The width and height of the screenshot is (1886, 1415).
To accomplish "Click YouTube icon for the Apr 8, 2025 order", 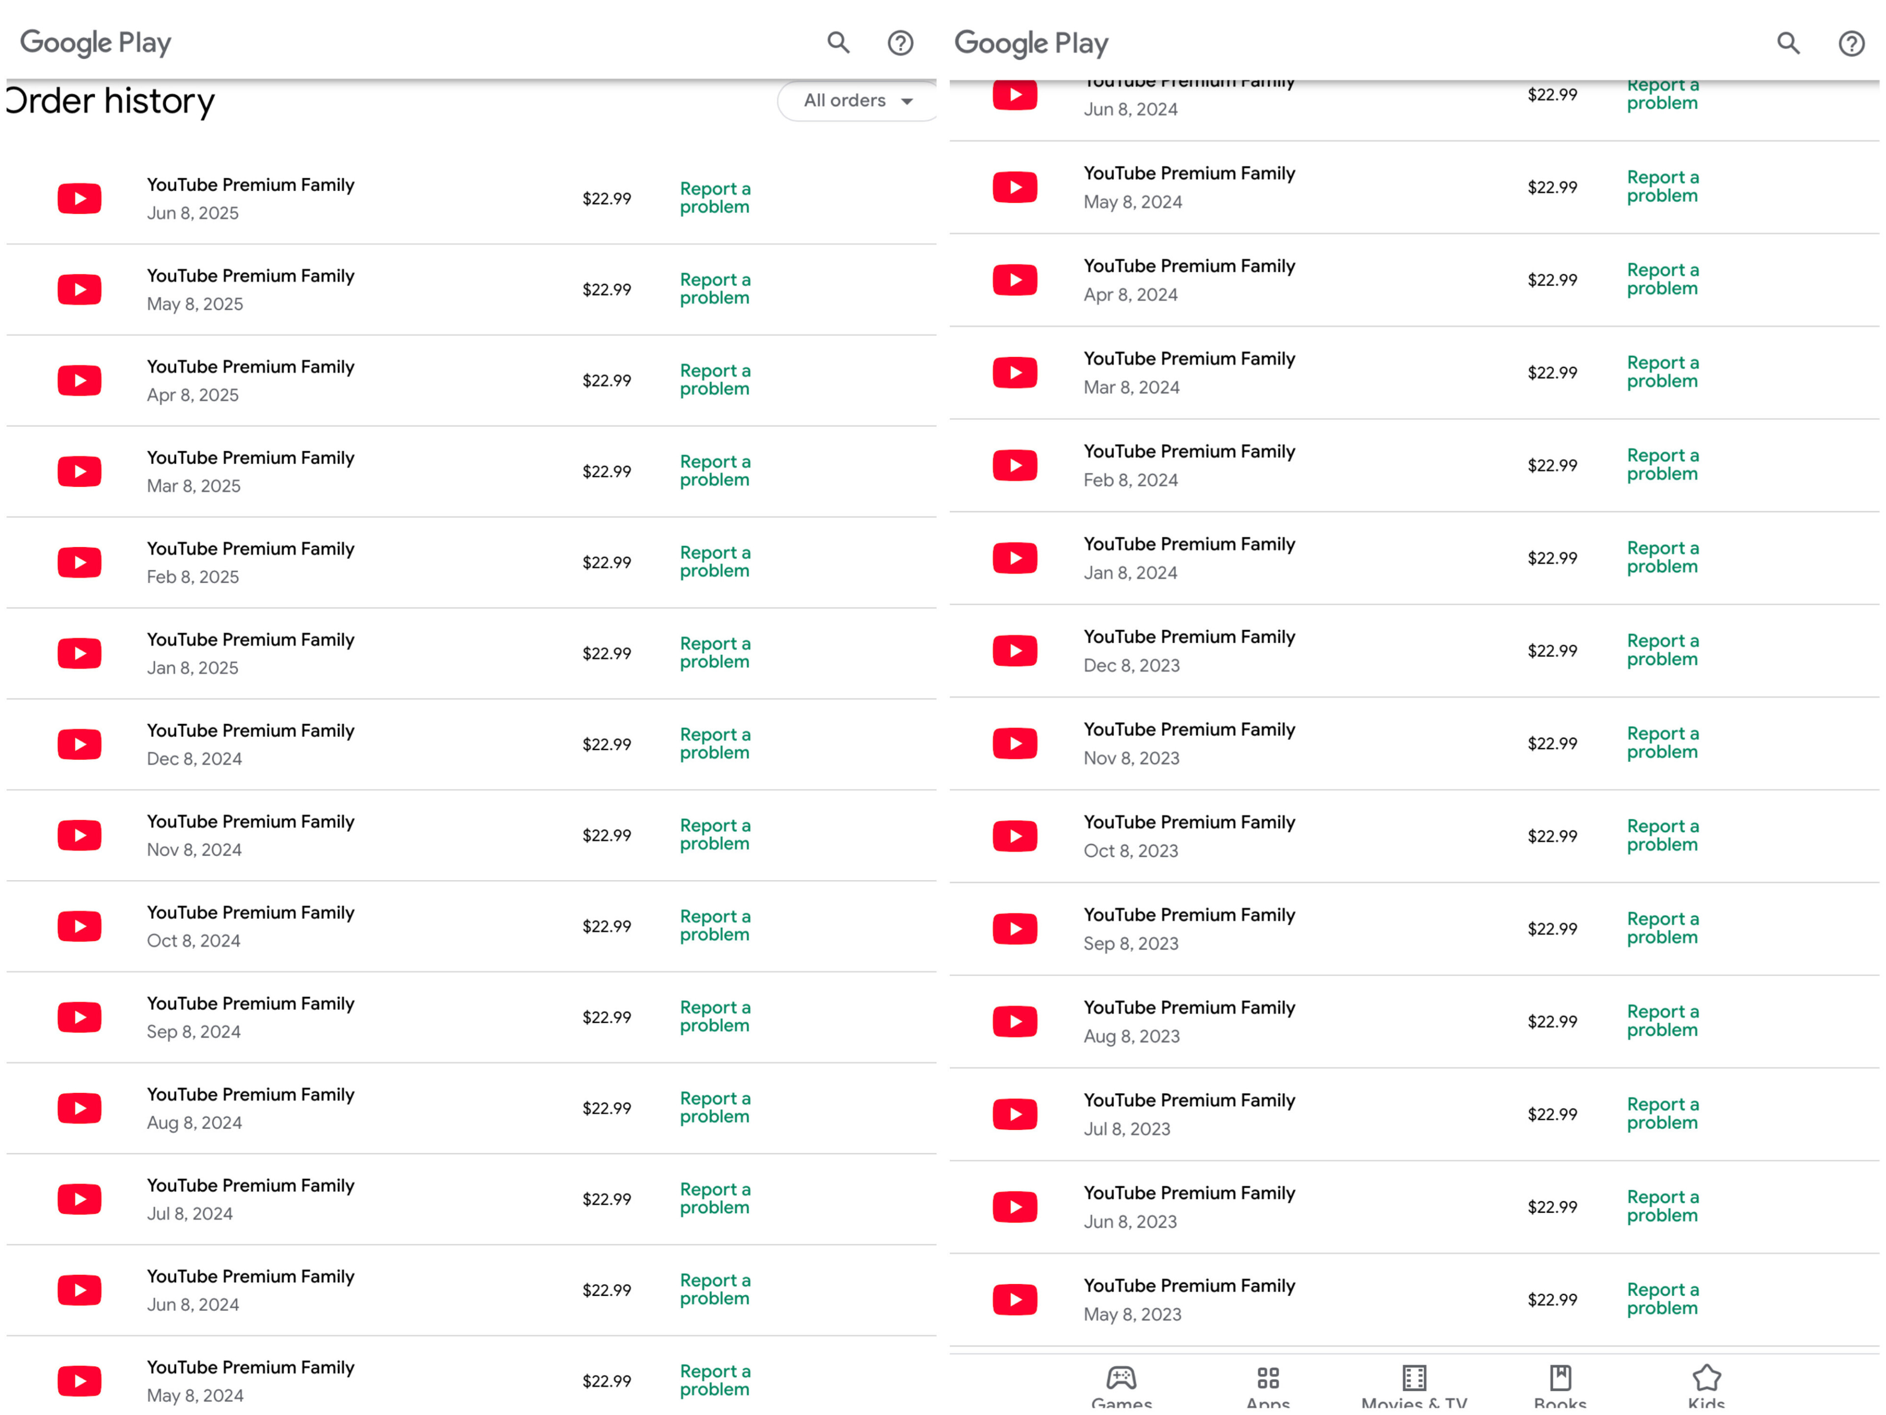I will [79, 380].
